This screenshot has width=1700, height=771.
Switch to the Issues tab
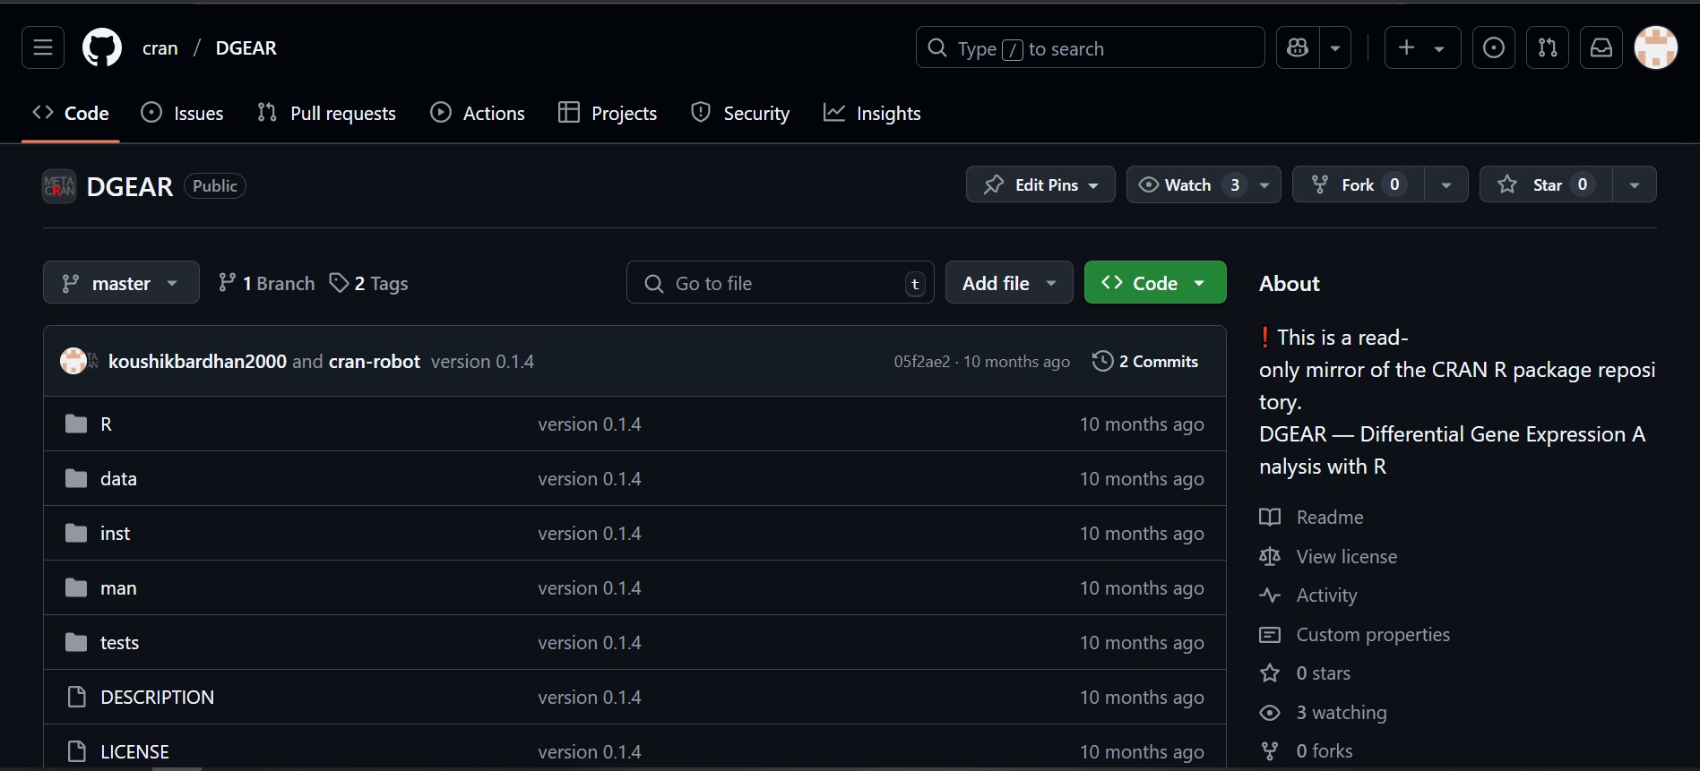(183, 113)
